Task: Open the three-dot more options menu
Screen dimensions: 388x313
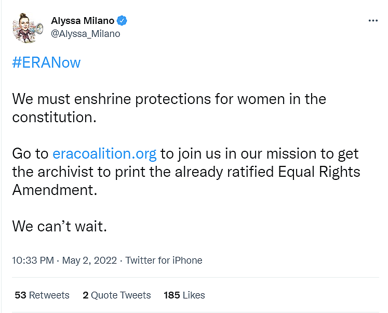Action: (x=372, y=21)
